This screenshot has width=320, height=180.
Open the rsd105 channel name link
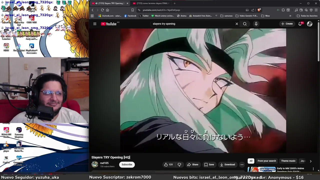(x=104, y=163)
